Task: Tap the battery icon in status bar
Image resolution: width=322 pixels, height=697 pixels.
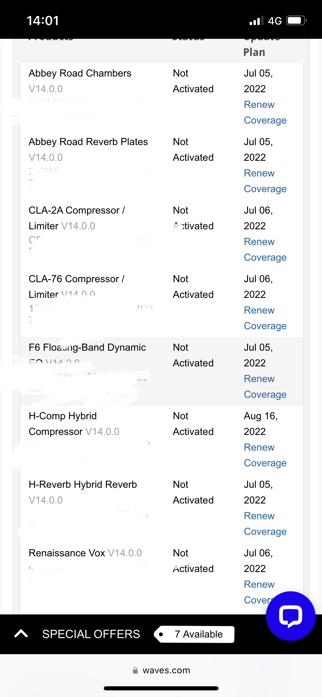Action: (x=296, y=21)
